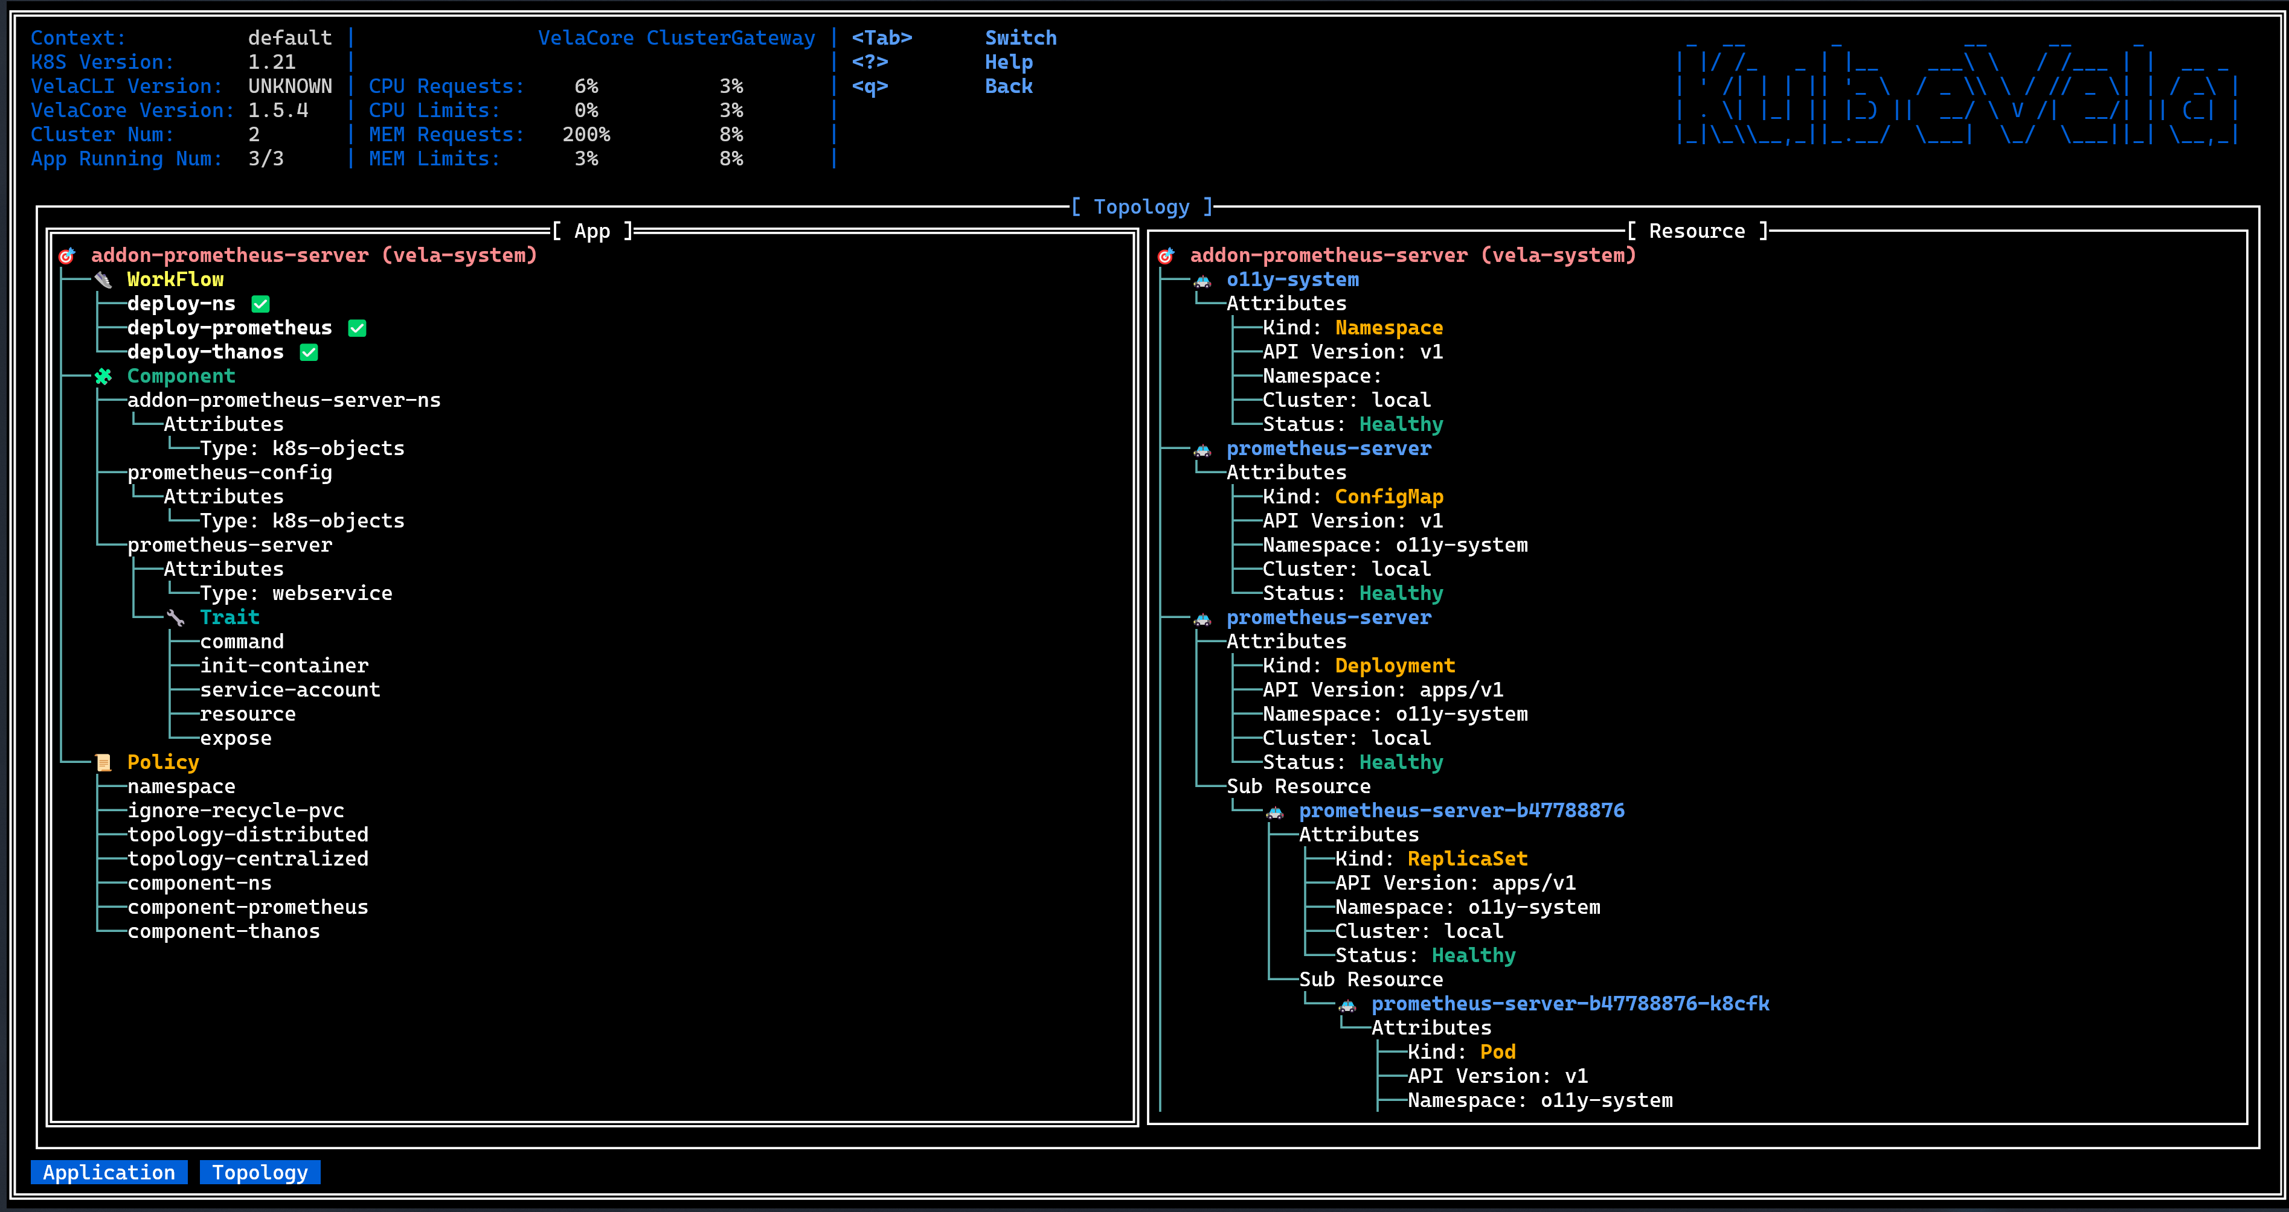
Task: Select the ignore-recycle-pvc policy
Action: click(236, 811)
